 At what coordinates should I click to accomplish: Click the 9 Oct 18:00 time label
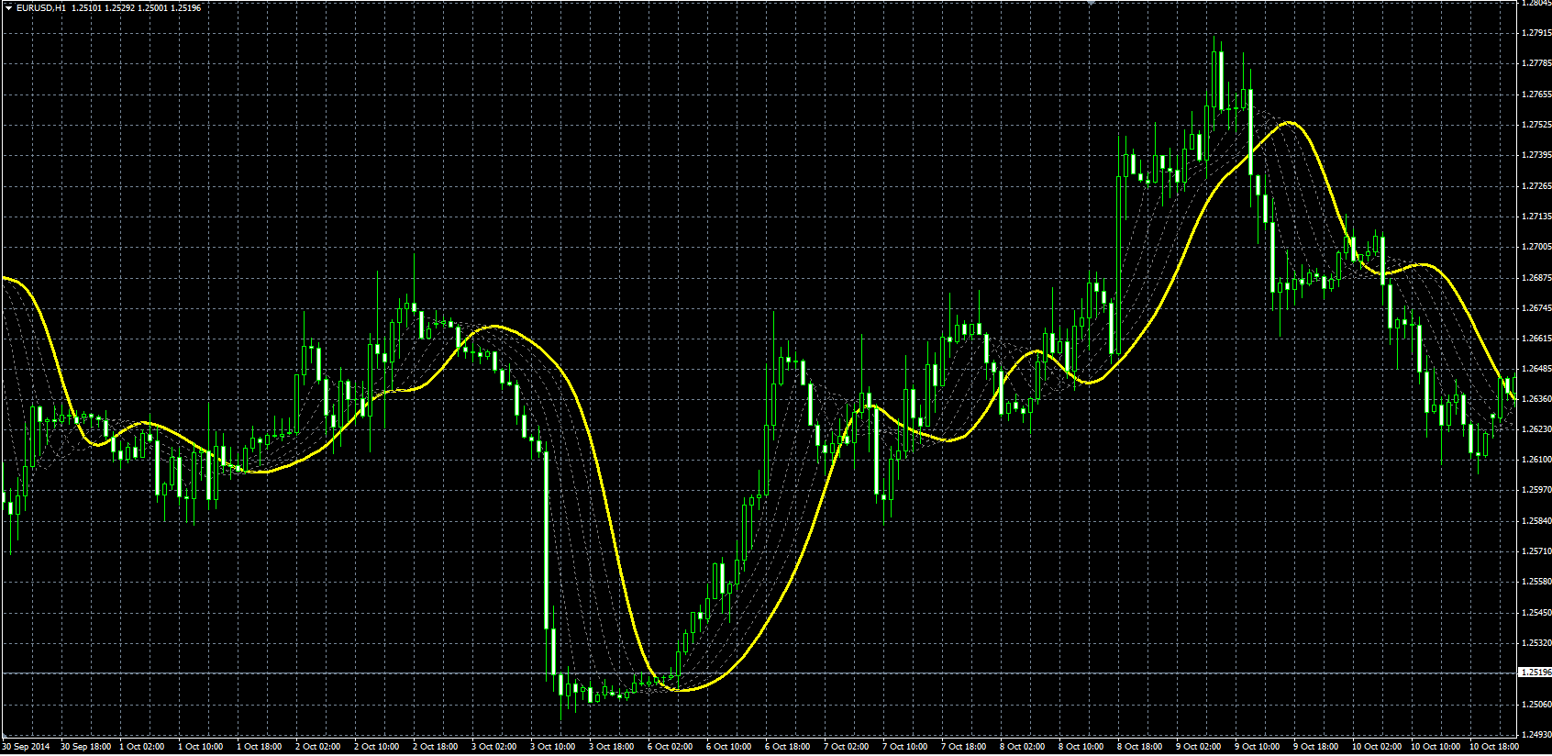pyautogui.click(x=1316, y=747)
